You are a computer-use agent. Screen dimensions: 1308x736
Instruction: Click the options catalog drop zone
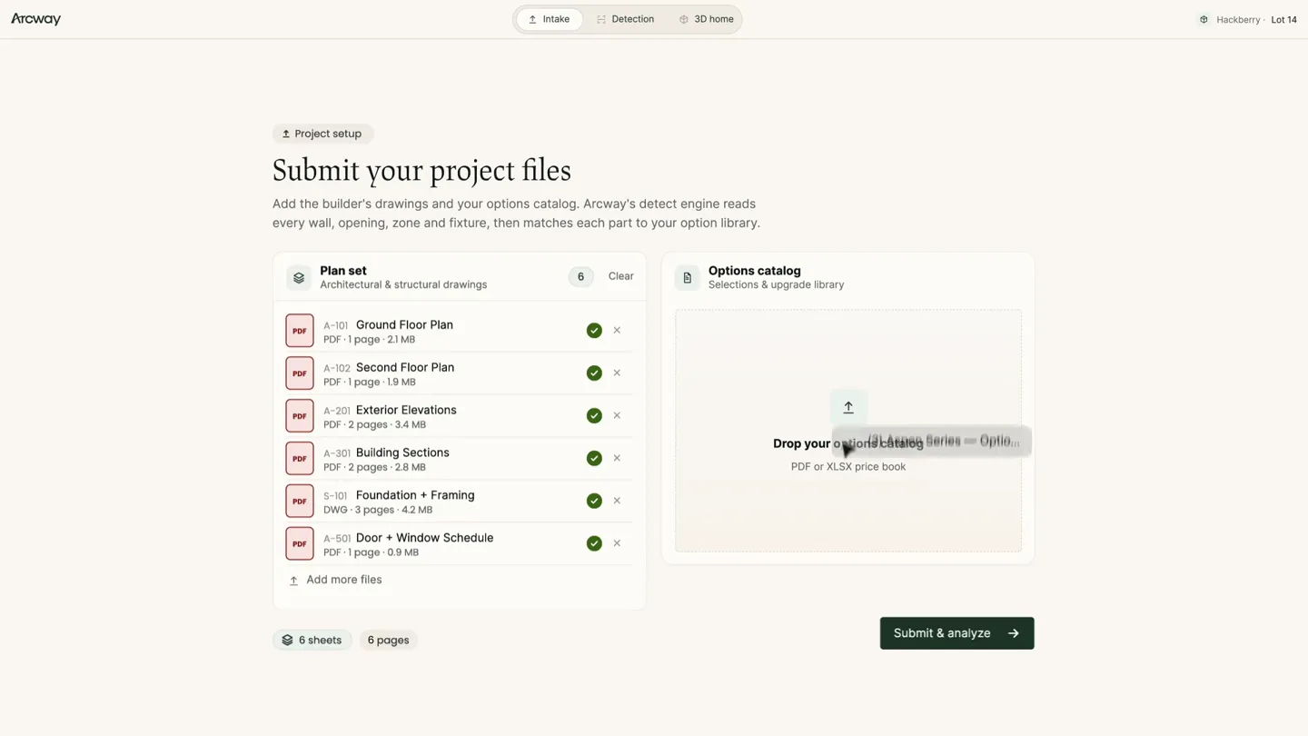coord(848,431)
